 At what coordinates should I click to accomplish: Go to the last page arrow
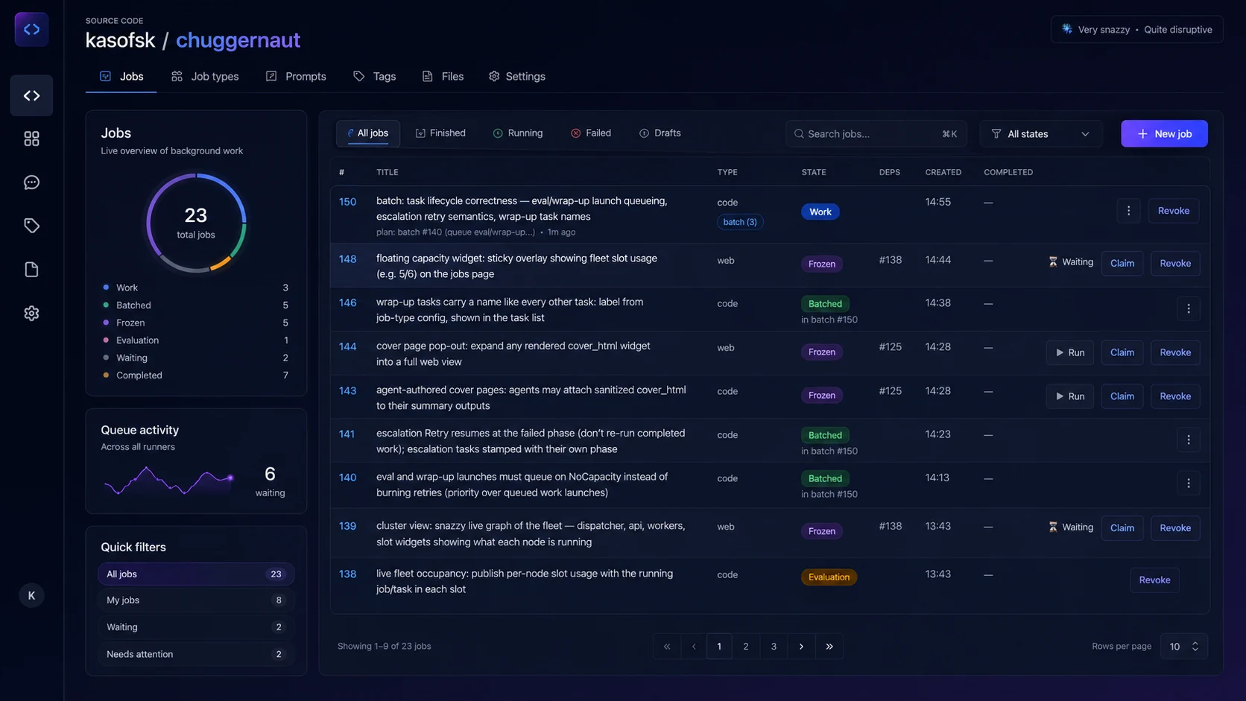(829, 647)
